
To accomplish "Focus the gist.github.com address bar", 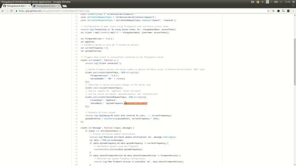I will tap(141, 11).
